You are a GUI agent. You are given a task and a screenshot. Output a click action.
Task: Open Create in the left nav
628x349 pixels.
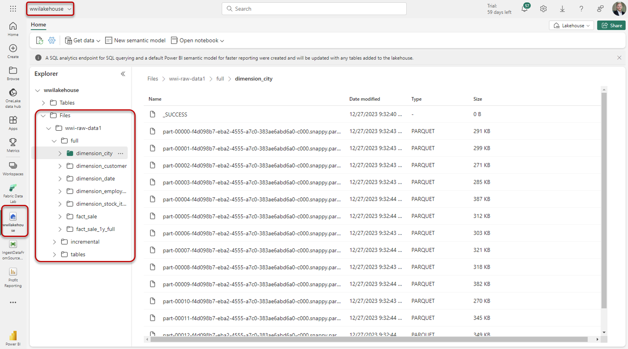(x=13, y=51)
